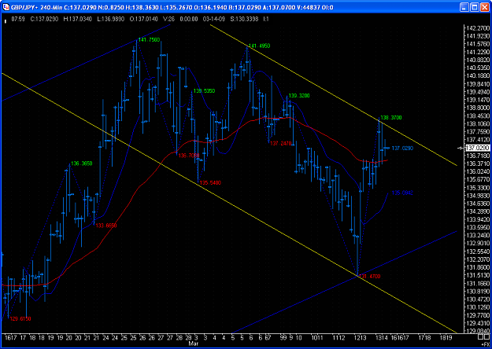Click the 137.2470 red low label
Viewport: 492px width, 349px height.
(281, 143)
